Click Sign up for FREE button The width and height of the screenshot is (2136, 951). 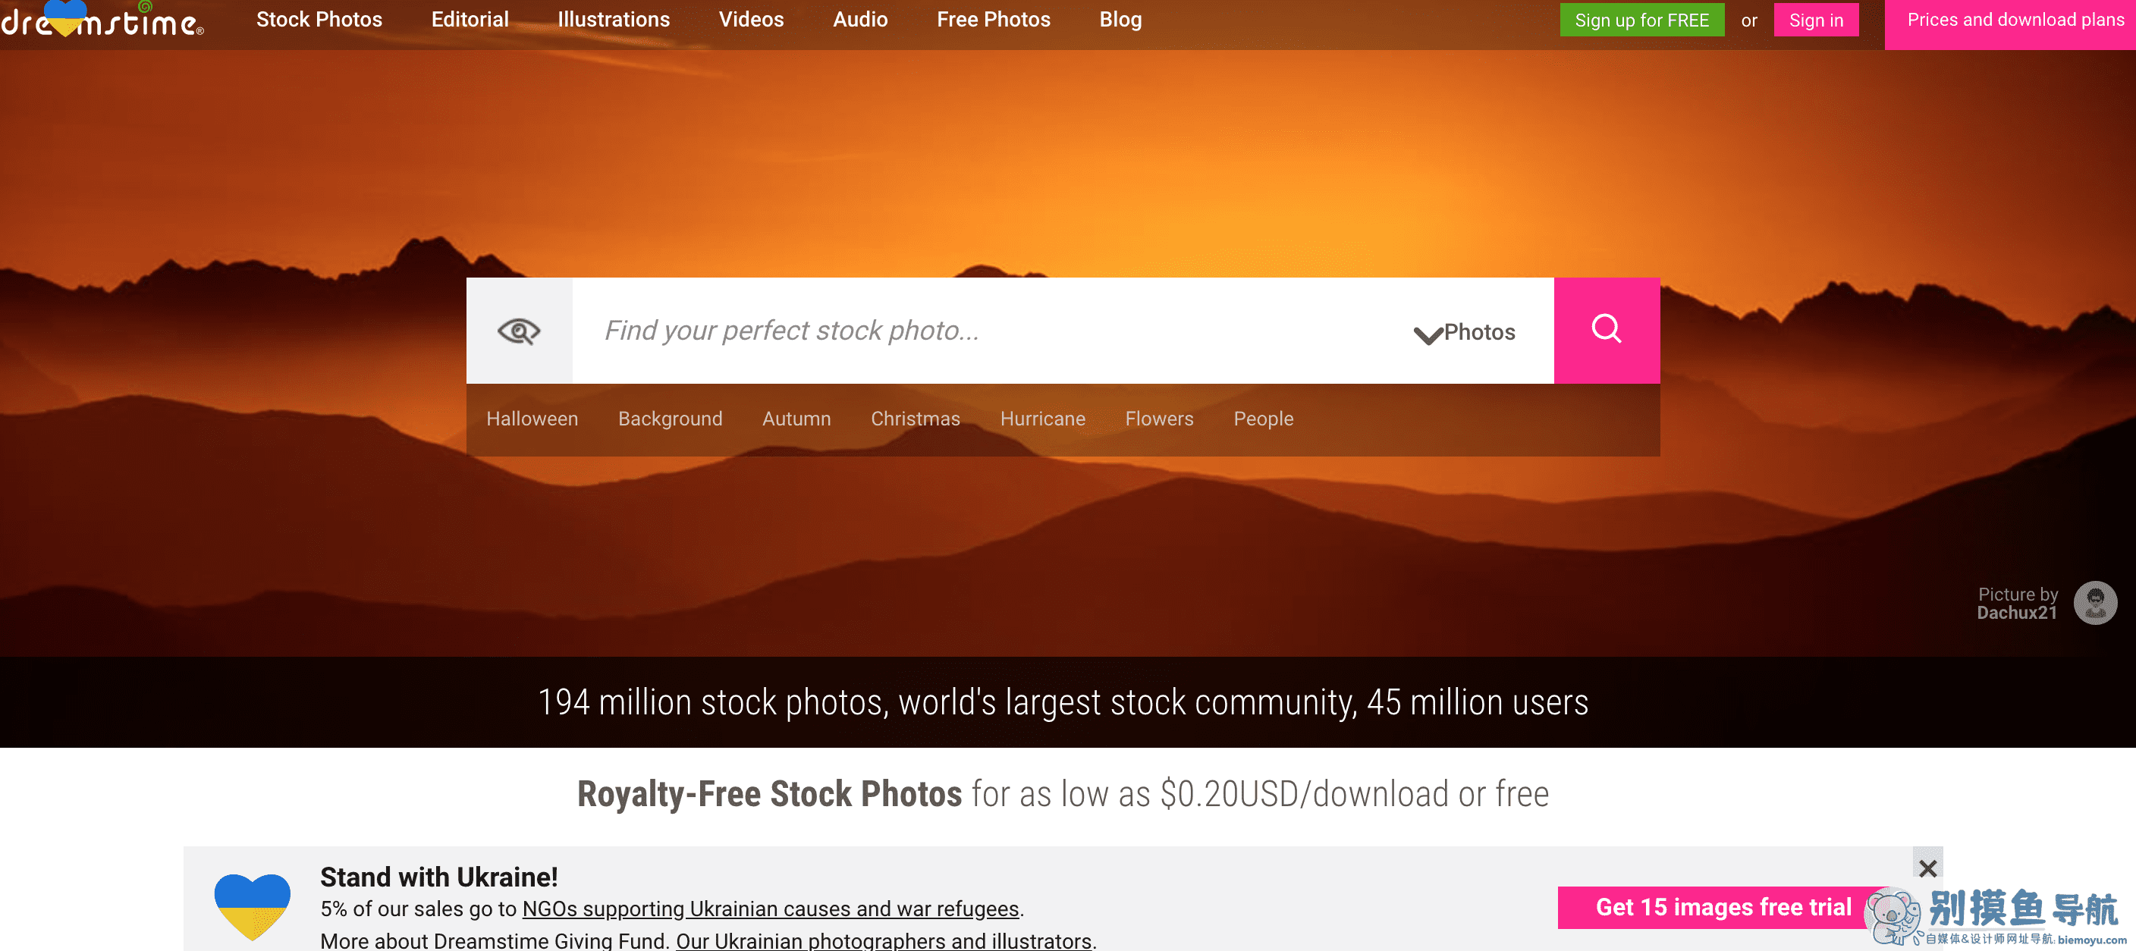point(1641,20)
